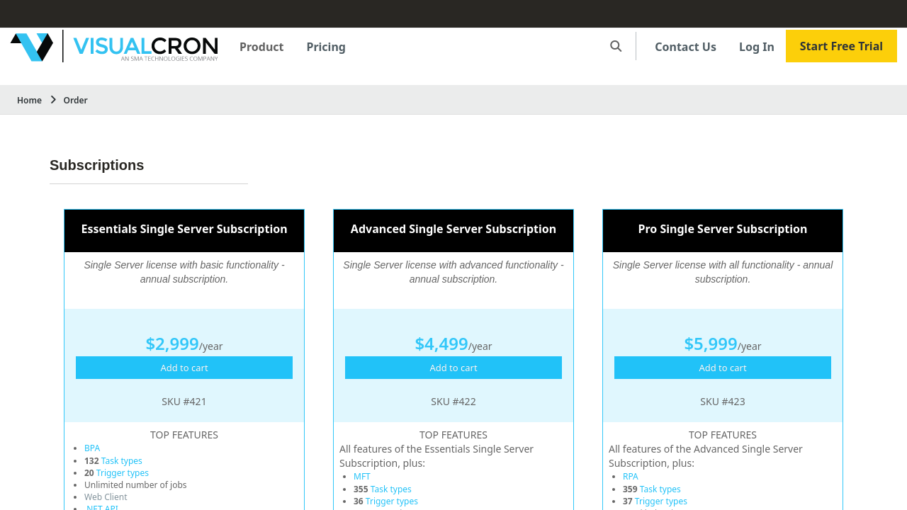Screen dimensions: 907x510
Task: Open Pro 359 Task types link
Action: (x=660, y=489)
